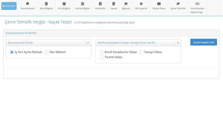Go back with Geri Dön button

point(9,6)
